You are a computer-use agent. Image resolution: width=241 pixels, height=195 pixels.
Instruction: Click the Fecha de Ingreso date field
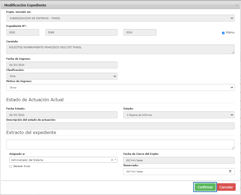pyautogui.click(x=62, y=65)
